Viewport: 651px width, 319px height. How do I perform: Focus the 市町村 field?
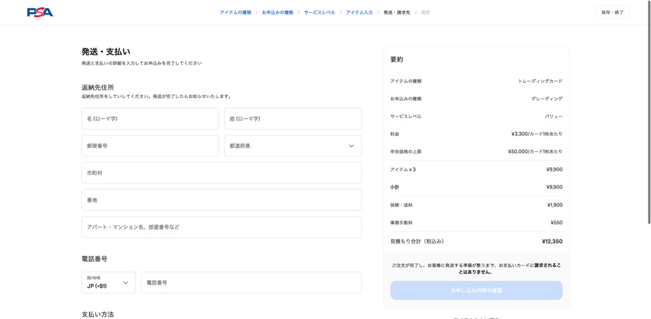click(221, 173)
